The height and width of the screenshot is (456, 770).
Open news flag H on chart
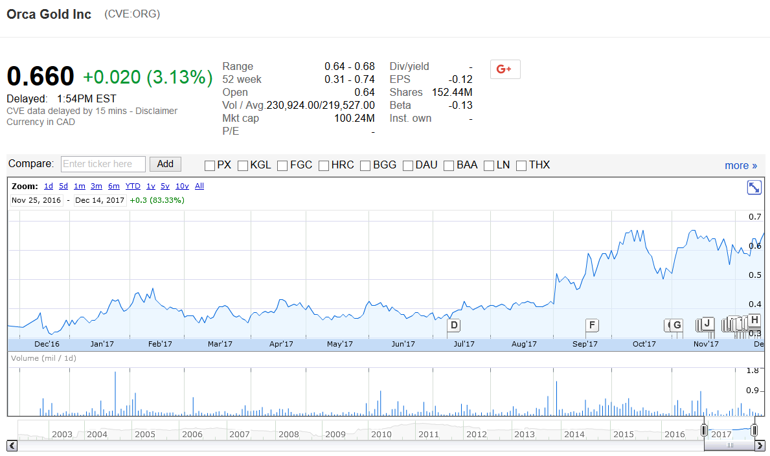(754, 319)
